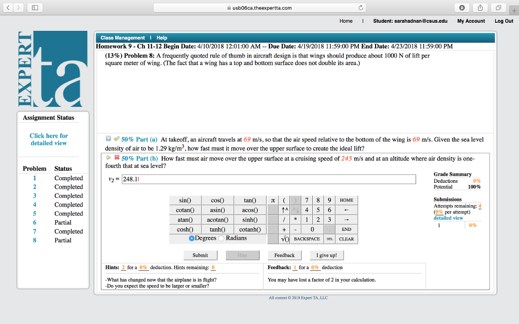The width and height of the screenshot is (519, 324).
Task: Open Safari share menu
Action: click(479, 8)
